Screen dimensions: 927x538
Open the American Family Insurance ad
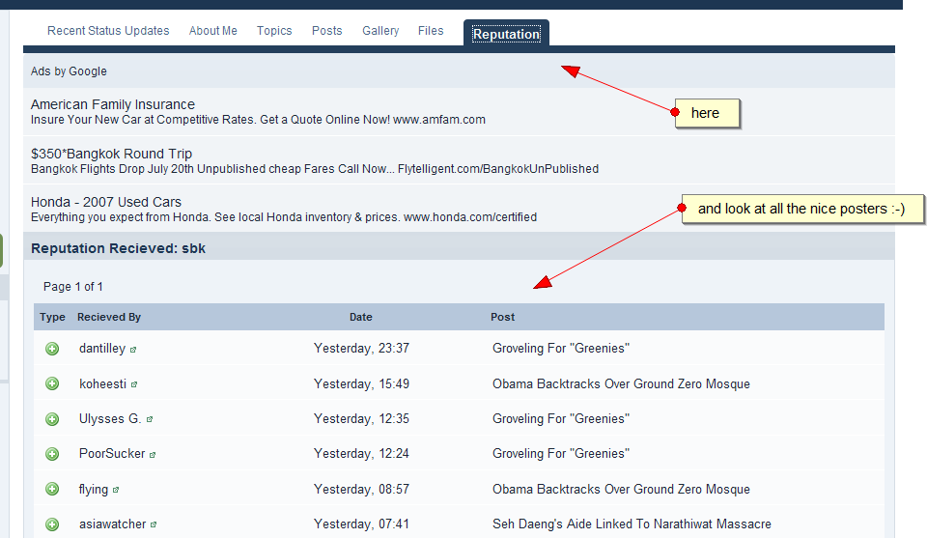pyautogui.click(x=113, y=104)
